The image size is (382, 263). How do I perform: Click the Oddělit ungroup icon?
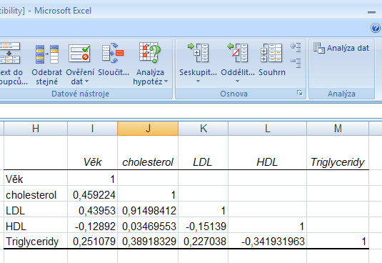pos(238,53)
